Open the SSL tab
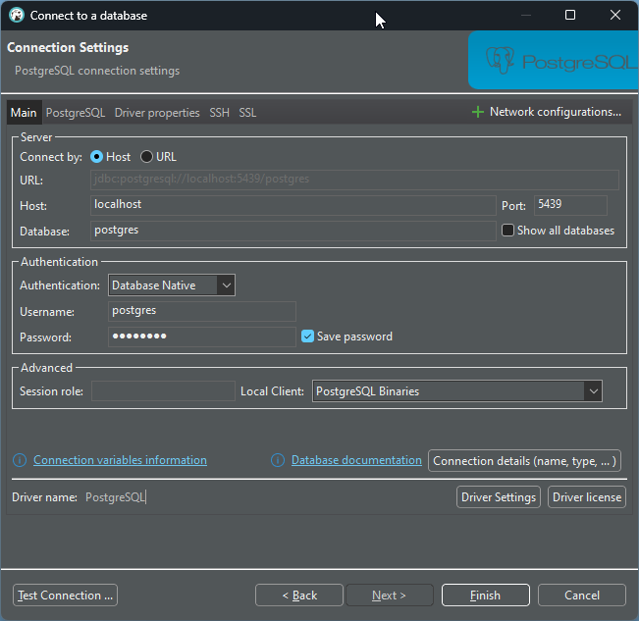639x621 pixels. [247, 113]
